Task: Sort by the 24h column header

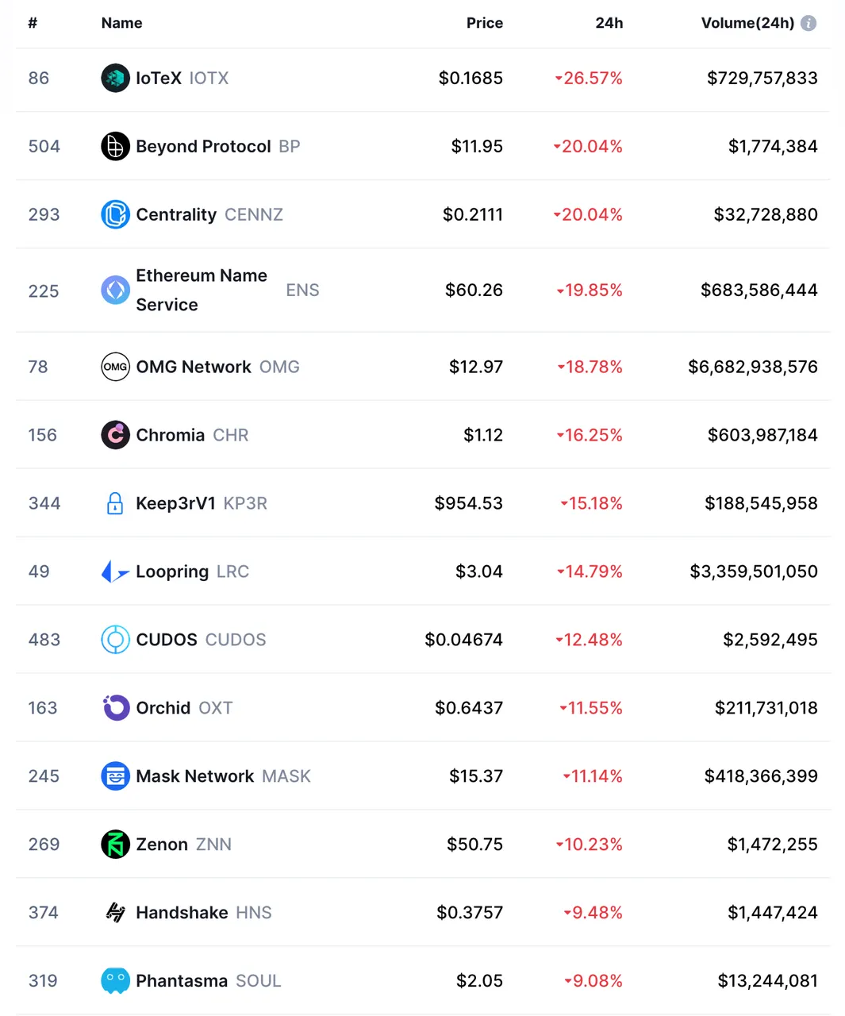Action: pyautogui.click(x=609, y=23)
